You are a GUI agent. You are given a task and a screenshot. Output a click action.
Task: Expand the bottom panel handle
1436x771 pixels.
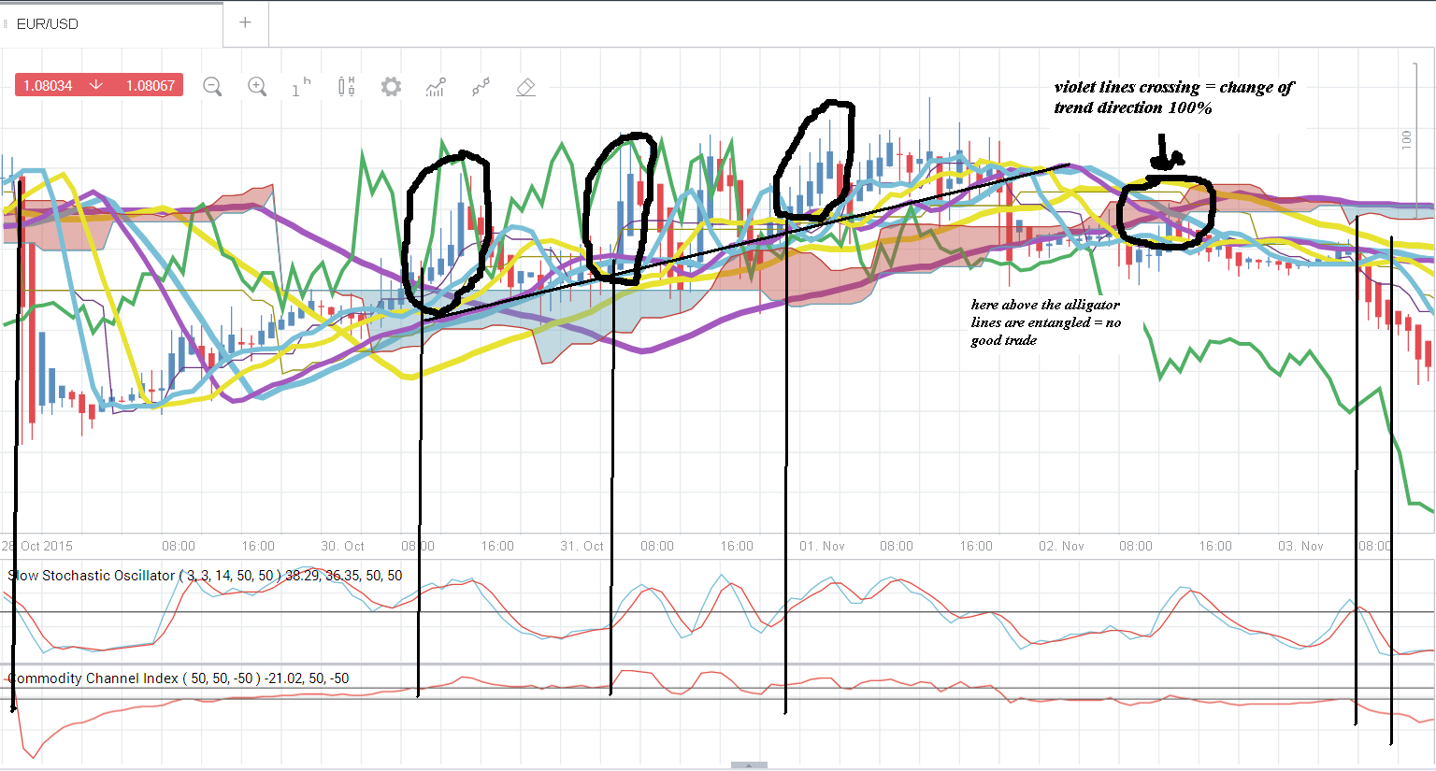tap(749, 765)
